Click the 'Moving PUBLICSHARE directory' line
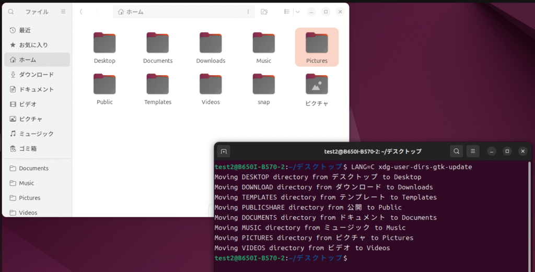This screenshot has width=535, height=272. (308, 207)
